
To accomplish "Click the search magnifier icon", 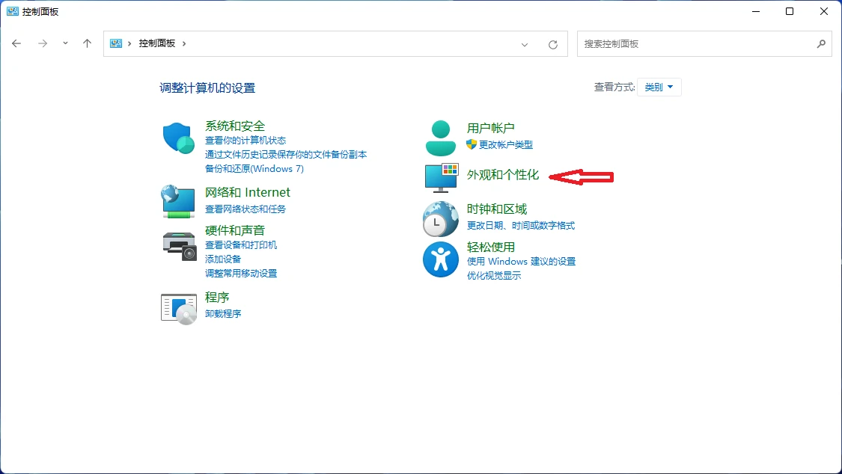I will point(821,44).
